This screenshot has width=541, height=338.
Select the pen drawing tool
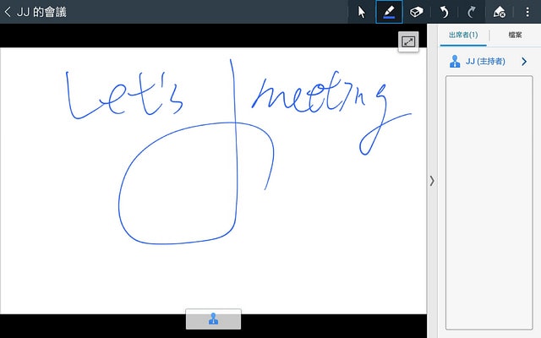[x=389, y=12]
